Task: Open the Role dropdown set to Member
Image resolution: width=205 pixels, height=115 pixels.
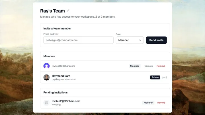Action: pyautogui.click(x=130, y=40)
